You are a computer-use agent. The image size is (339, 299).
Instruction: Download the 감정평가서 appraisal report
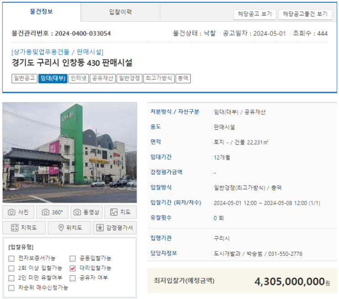(x=115, y=228)
